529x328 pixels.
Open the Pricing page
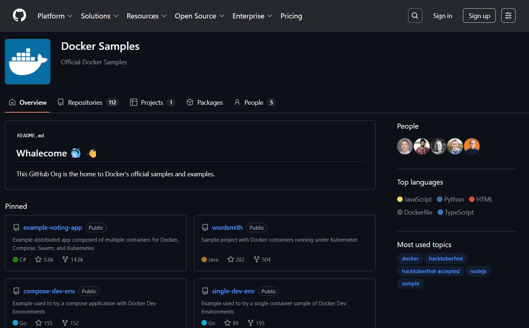(x=291, y=16)
